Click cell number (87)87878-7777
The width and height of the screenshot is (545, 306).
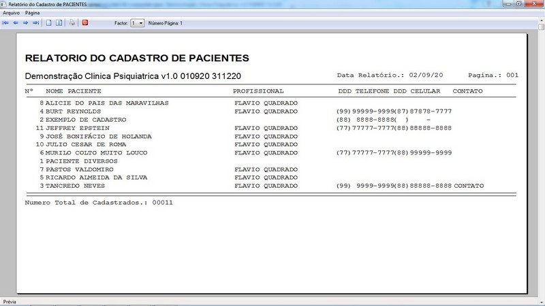[423, 112]
